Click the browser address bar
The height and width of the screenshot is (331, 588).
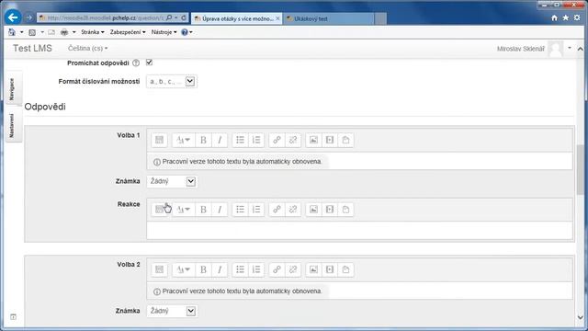[102, 18]
